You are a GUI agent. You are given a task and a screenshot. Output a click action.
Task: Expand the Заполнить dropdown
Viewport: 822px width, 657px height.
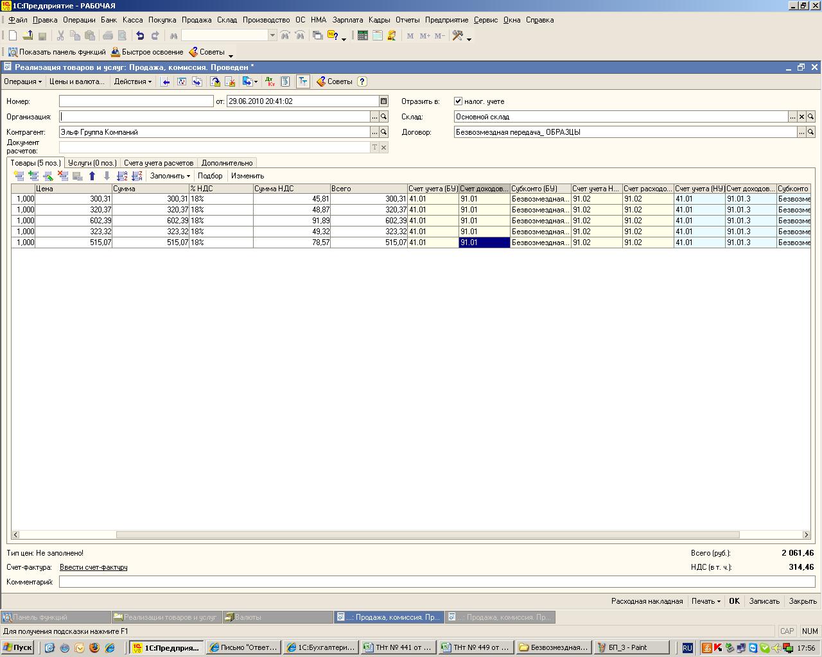(x=170, y=176)
